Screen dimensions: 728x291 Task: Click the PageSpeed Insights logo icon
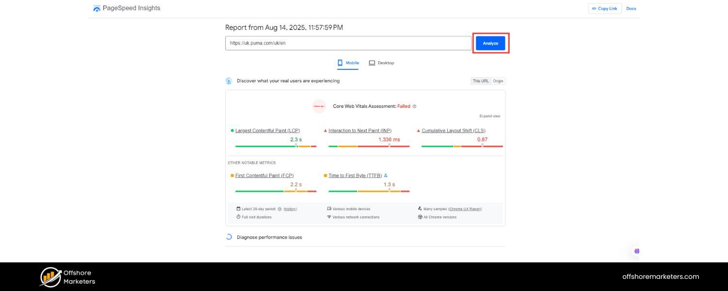click(97, 9)
